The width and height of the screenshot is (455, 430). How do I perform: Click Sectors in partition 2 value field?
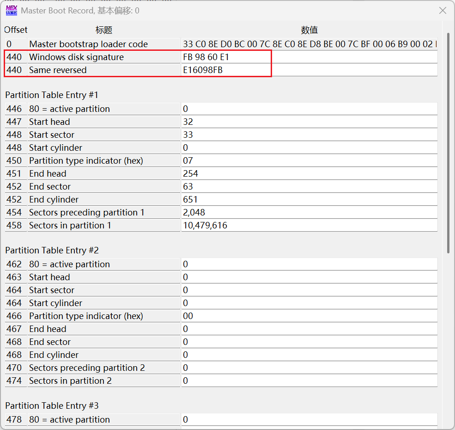(x=309, y=381)
